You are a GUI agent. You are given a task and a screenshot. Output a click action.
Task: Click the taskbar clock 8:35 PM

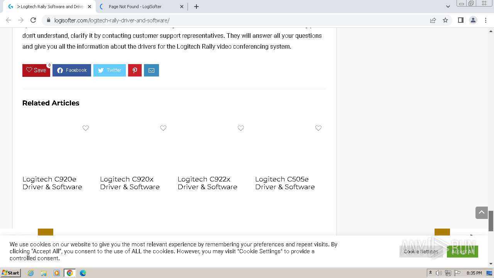474,273
